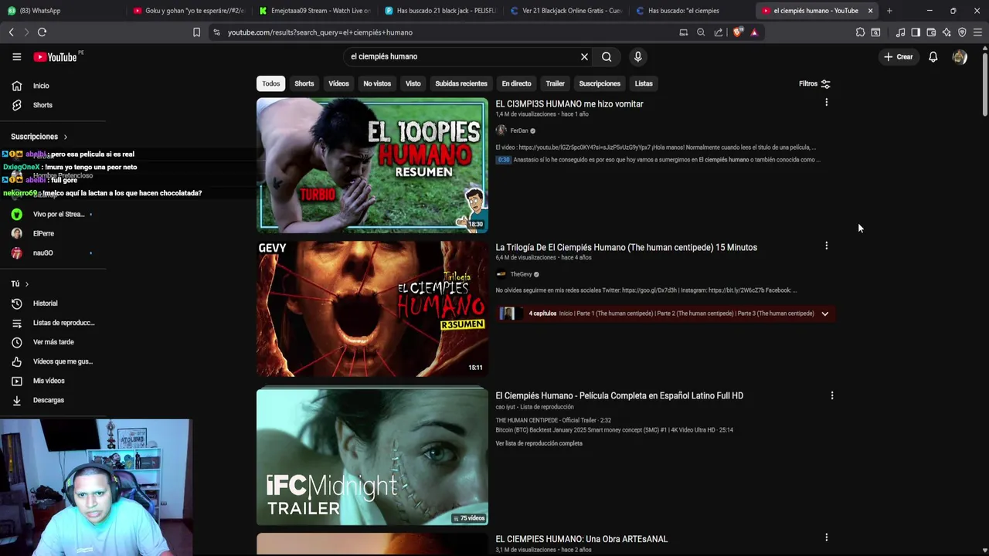Open options menu for La Trilogía video
989x556 pixels.
coord(826,246)
